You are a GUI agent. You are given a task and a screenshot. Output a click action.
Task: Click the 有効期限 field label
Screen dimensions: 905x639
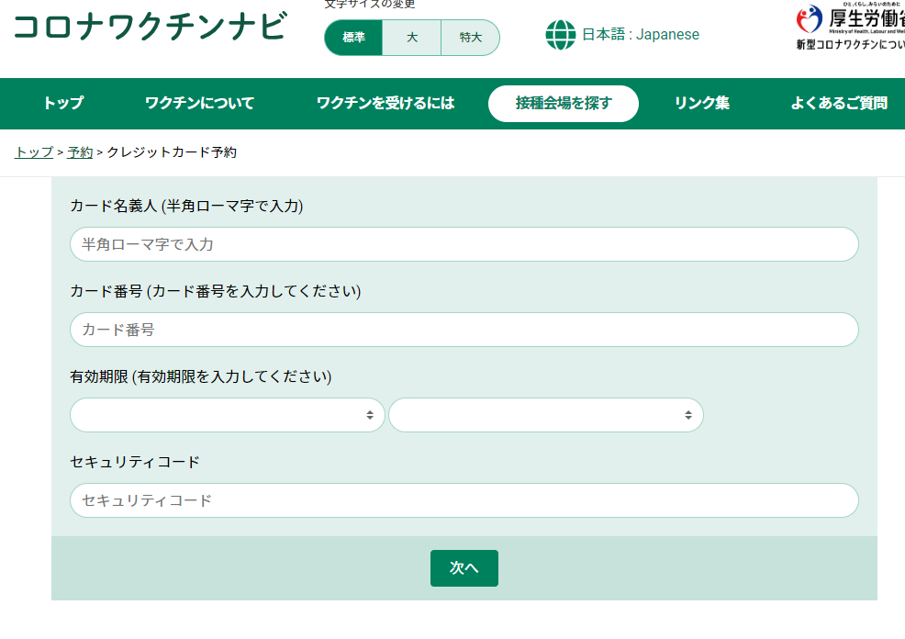(x=201, y=377)
